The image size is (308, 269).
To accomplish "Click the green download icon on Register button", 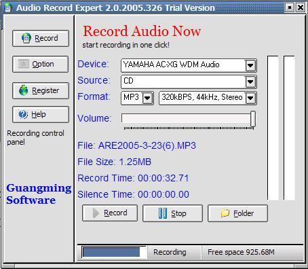I will [x=24, y=90].
